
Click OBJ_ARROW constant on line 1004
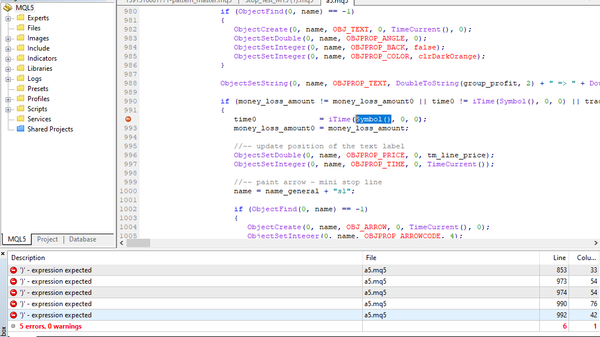366,227
